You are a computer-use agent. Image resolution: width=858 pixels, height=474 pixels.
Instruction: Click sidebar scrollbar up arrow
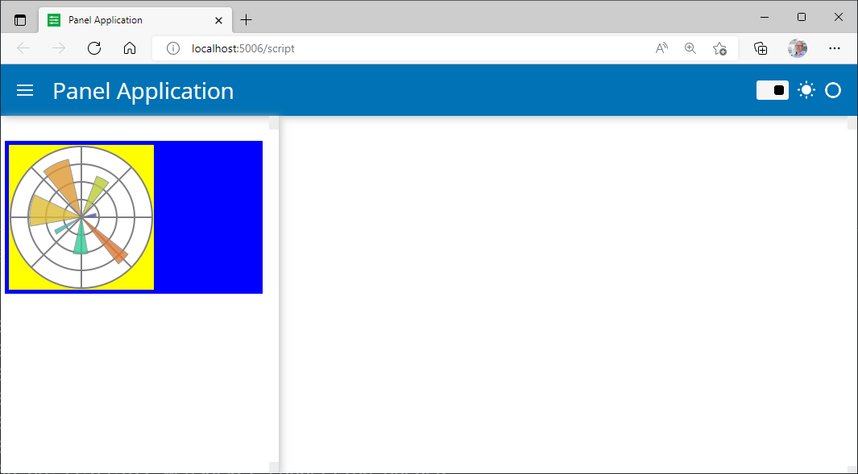(274, 125)
